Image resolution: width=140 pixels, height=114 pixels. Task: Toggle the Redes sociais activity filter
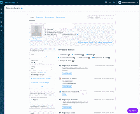click(78, 58)
